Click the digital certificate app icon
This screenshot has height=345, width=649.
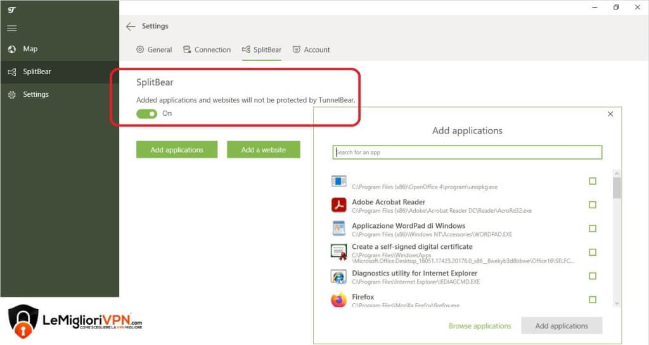338,252
